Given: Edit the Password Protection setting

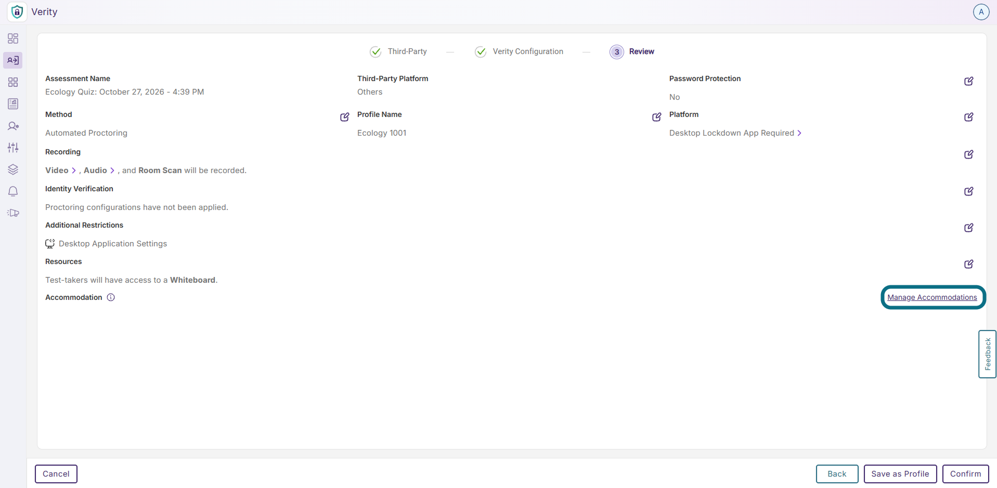Looking at the screenshot, I should tap(968, 81).
